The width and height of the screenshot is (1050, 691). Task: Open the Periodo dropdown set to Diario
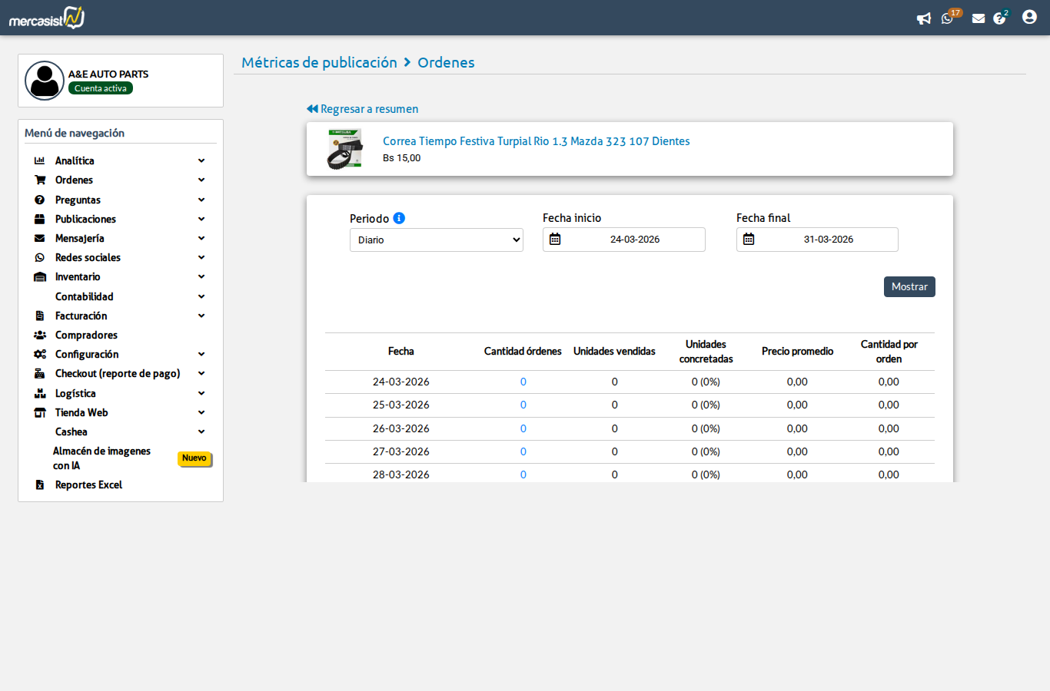point(437,240)
